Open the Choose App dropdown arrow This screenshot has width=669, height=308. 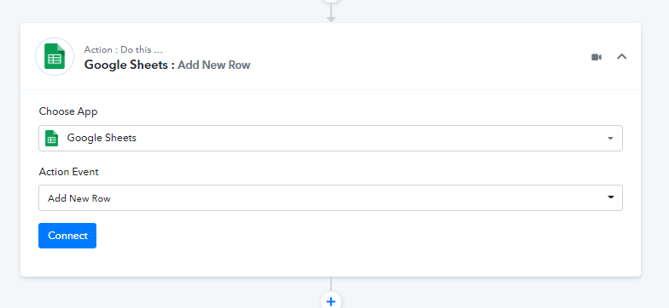(x=611, y=138)
